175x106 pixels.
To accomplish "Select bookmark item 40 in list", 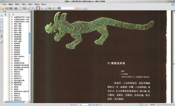I will (x=15, y=46).
